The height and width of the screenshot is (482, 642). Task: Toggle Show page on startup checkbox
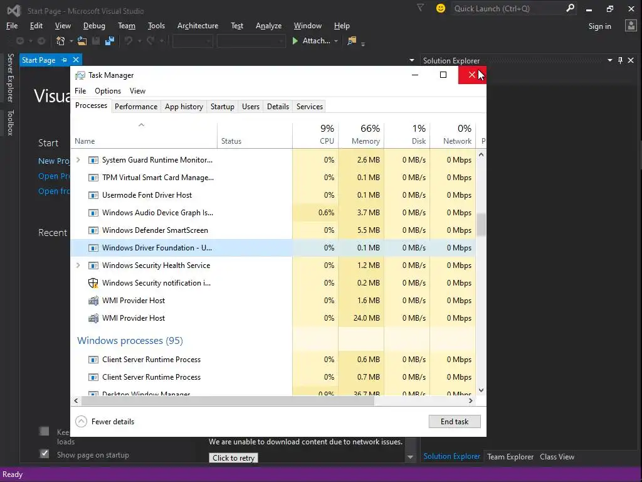click(45, 454)
